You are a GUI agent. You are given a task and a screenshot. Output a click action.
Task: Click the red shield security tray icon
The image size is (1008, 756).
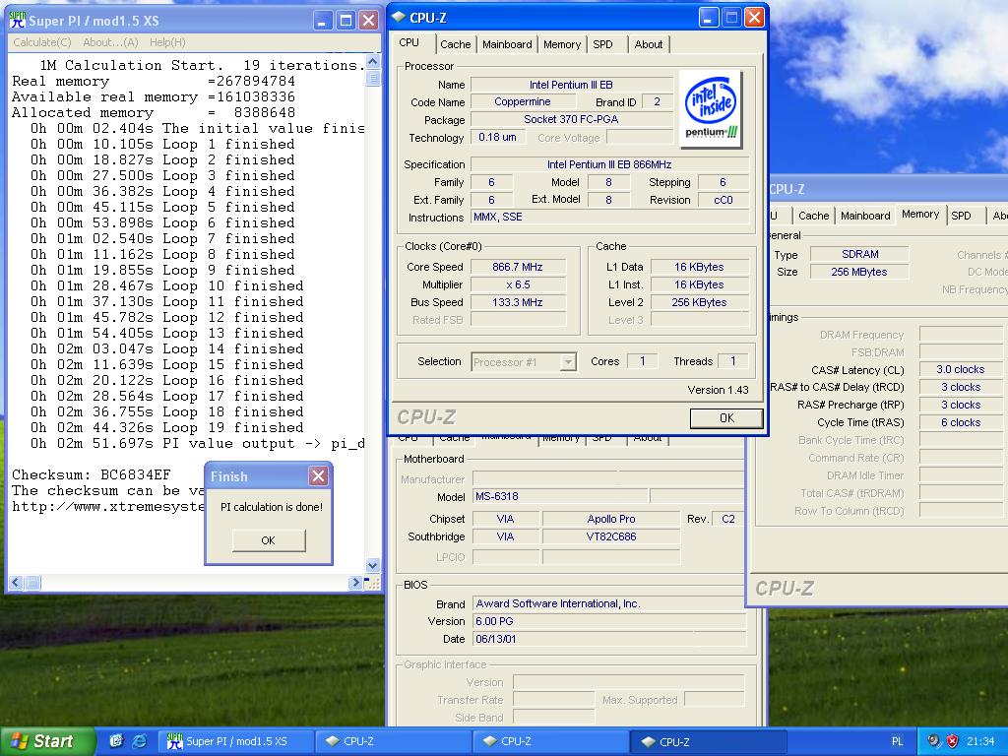tap(952, 741)
